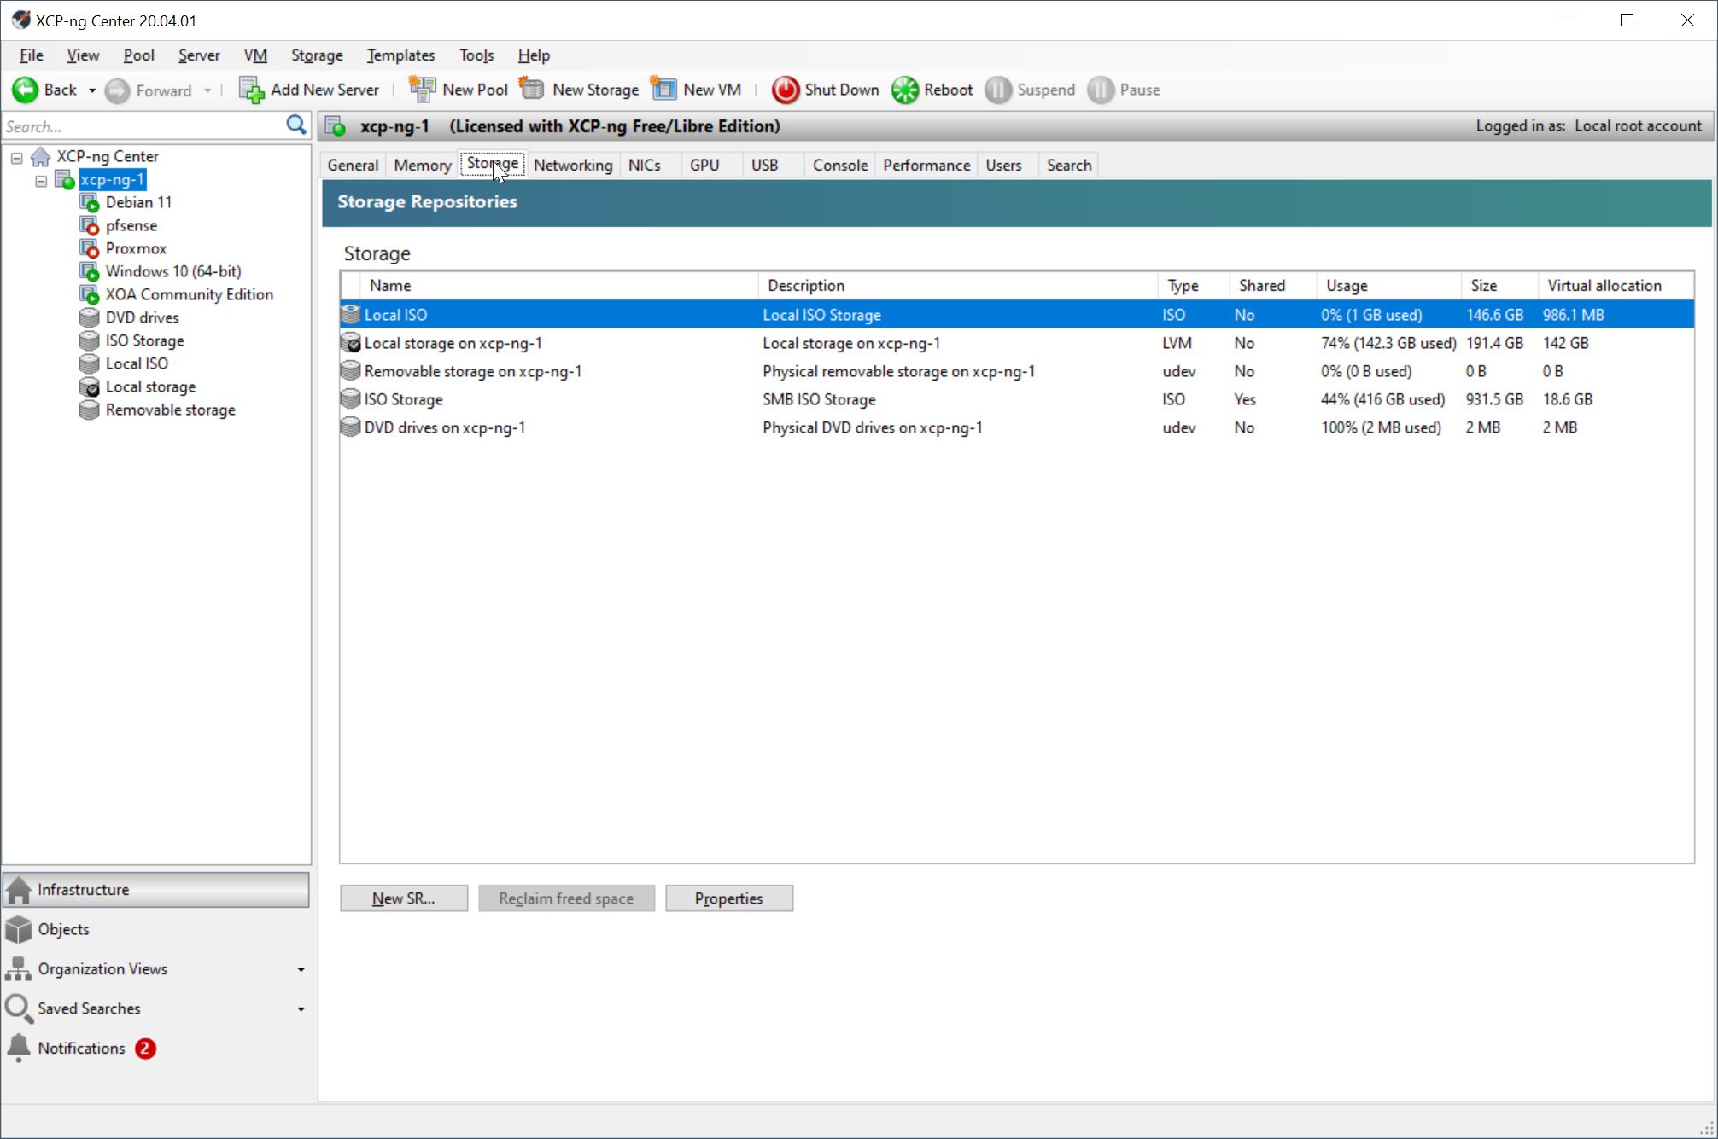Switch to the Networking tab

point(572,165)
